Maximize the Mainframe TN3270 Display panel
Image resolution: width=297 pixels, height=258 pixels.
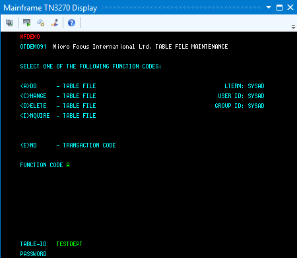tap(279, 7)
